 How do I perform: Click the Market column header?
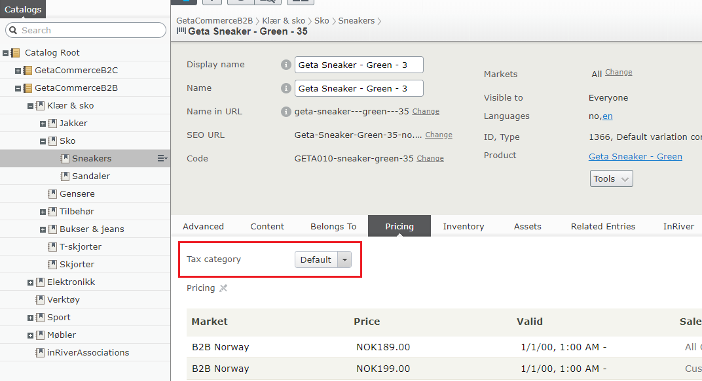click(x=210, y=322)
